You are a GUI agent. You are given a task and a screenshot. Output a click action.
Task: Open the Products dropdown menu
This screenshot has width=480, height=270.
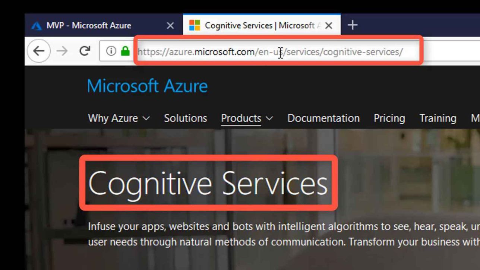point(247,118)
